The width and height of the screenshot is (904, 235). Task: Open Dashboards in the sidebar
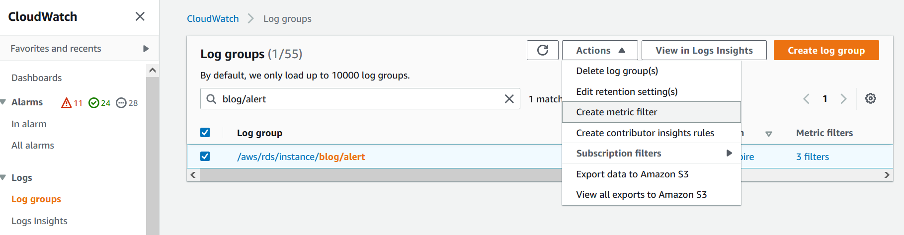tap(37, 78)
